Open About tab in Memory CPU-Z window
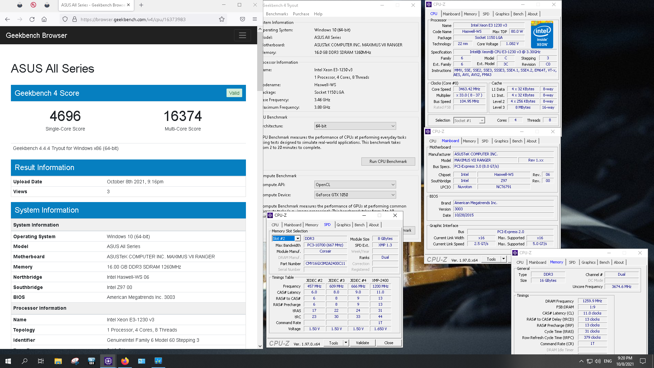The image size is (654, 368). pyautogui.click(x=619, y=262)
